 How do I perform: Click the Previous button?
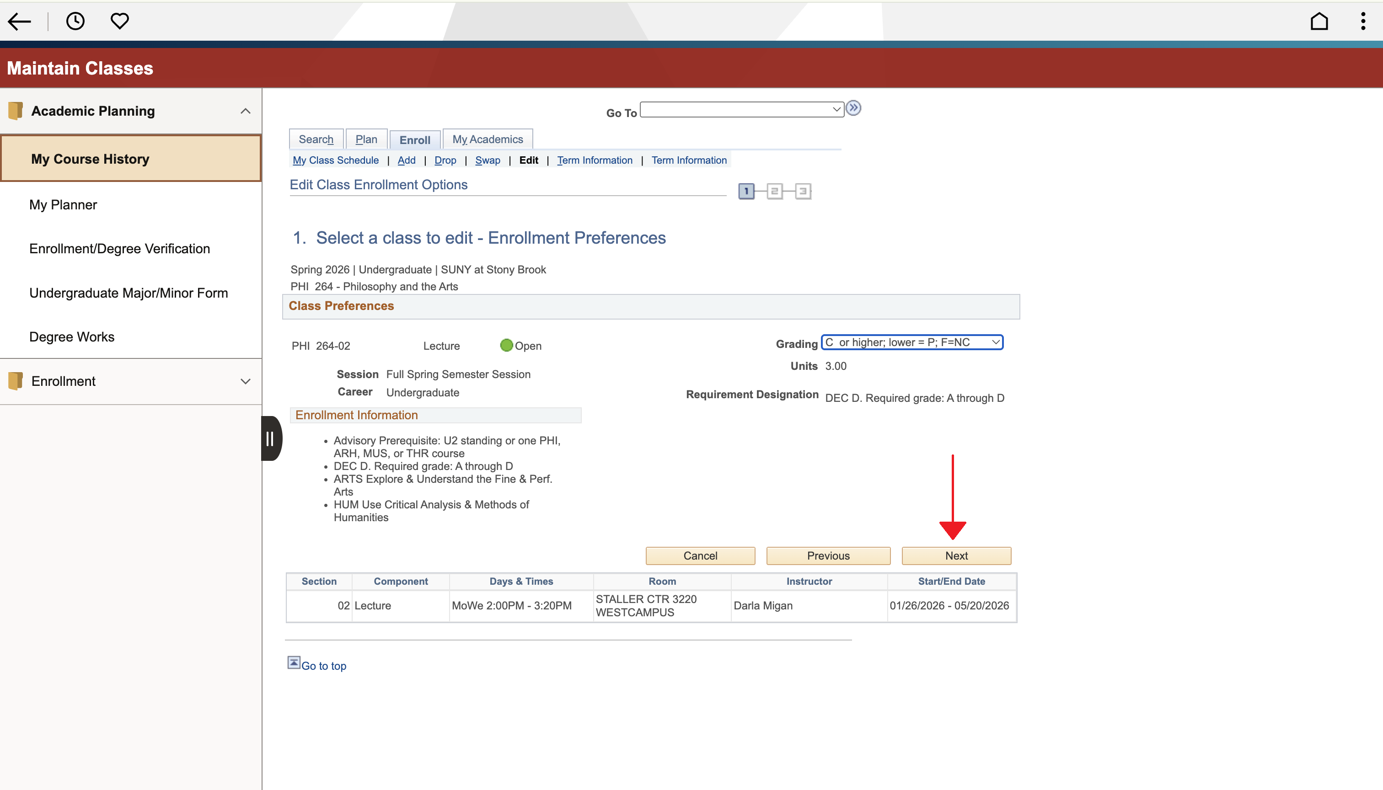tap(828, 555)
